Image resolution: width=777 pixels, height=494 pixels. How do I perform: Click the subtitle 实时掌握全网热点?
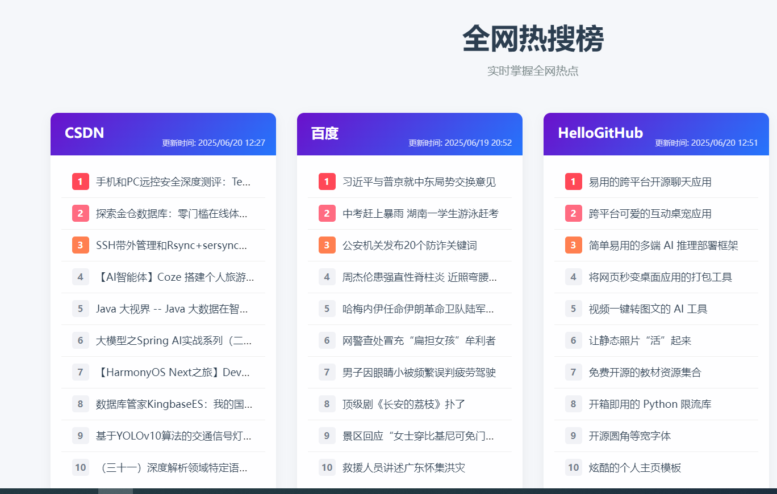[533, 71]
